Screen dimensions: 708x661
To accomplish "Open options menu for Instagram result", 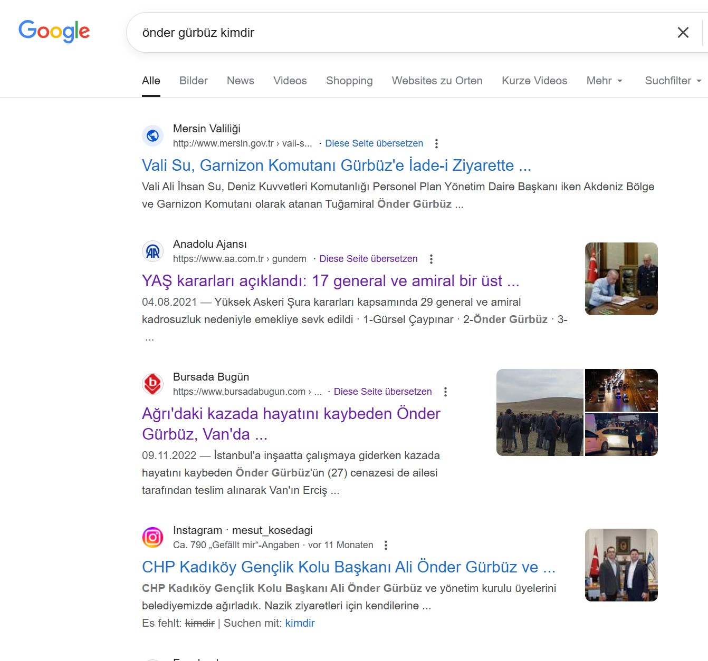I will point(386,545).
